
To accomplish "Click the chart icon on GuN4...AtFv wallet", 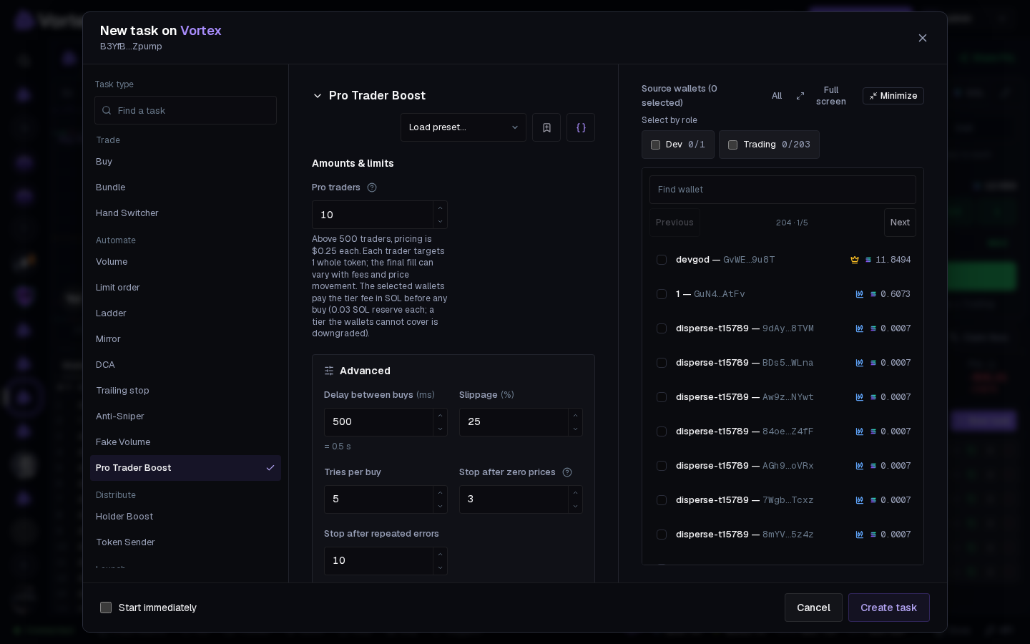I will coord(860,294).
